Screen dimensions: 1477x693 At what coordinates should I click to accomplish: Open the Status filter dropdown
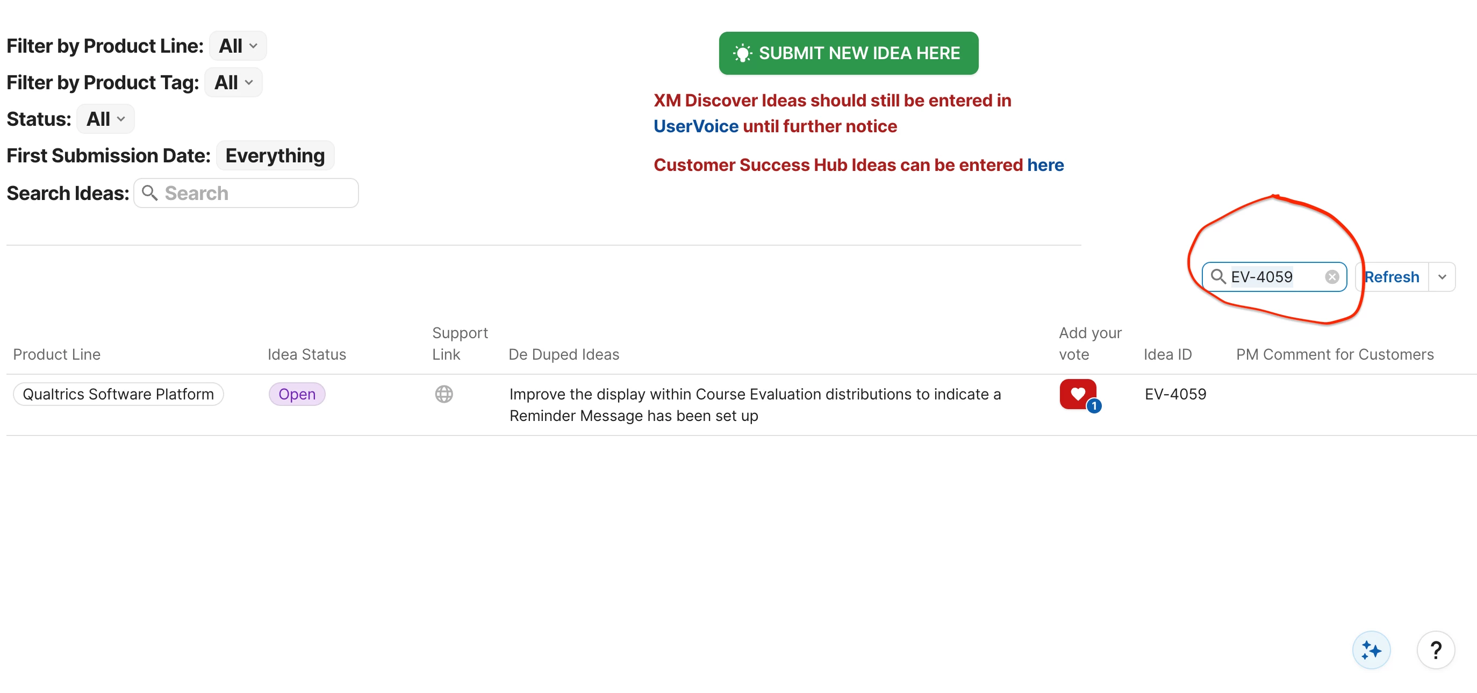coord(105,119)
